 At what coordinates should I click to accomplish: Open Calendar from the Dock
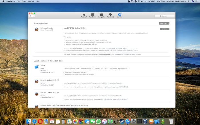pyautogui.click(x=52, y=121)
